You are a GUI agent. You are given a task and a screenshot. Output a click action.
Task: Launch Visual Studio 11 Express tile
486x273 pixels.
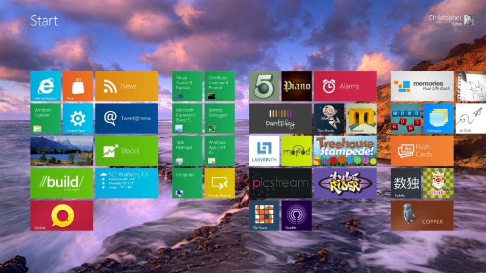[187, 86]
